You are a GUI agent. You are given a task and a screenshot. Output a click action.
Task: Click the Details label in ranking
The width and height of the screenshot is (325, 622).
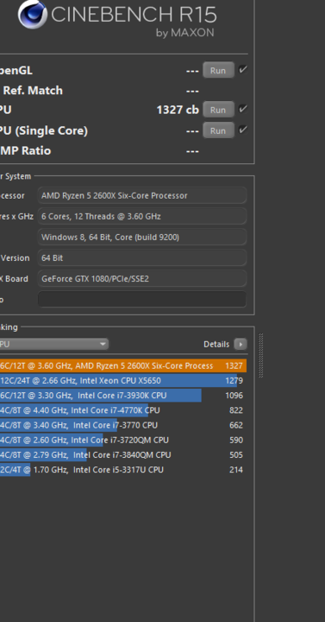pyautogui.click(x=216, y=345)
